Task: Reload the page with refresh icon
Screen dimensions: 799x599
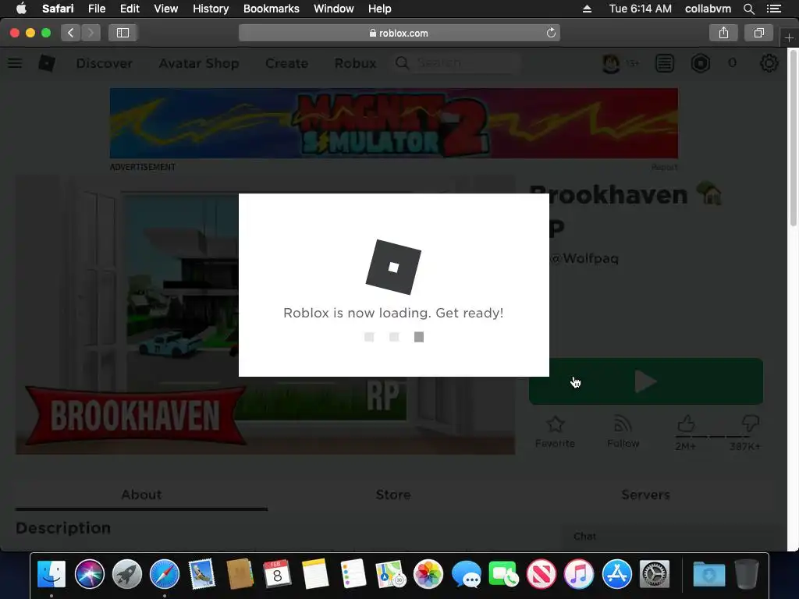Action: click(551, 33)
